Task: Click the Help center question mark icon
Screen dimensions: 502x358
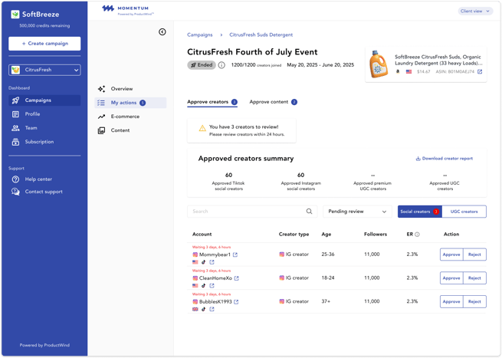Action: tap(15, 179)
